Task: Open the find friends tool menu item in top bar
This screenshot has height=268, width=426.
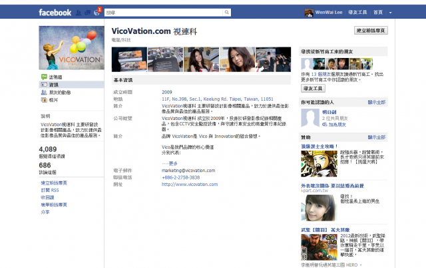Action: coord(357,12)
